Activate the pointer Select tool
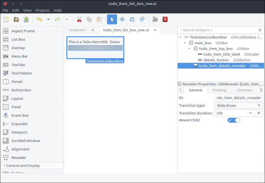 [x=112, y=19]
